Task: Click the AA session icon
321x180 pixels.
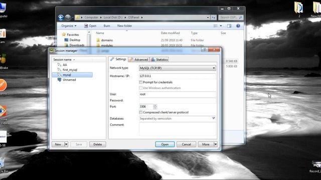Action: coord(59,64)
